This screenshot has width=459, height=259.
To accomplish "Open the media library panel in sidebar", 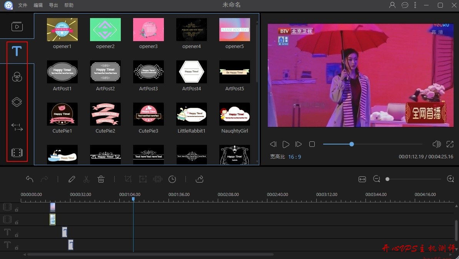I will click(17, 27).
